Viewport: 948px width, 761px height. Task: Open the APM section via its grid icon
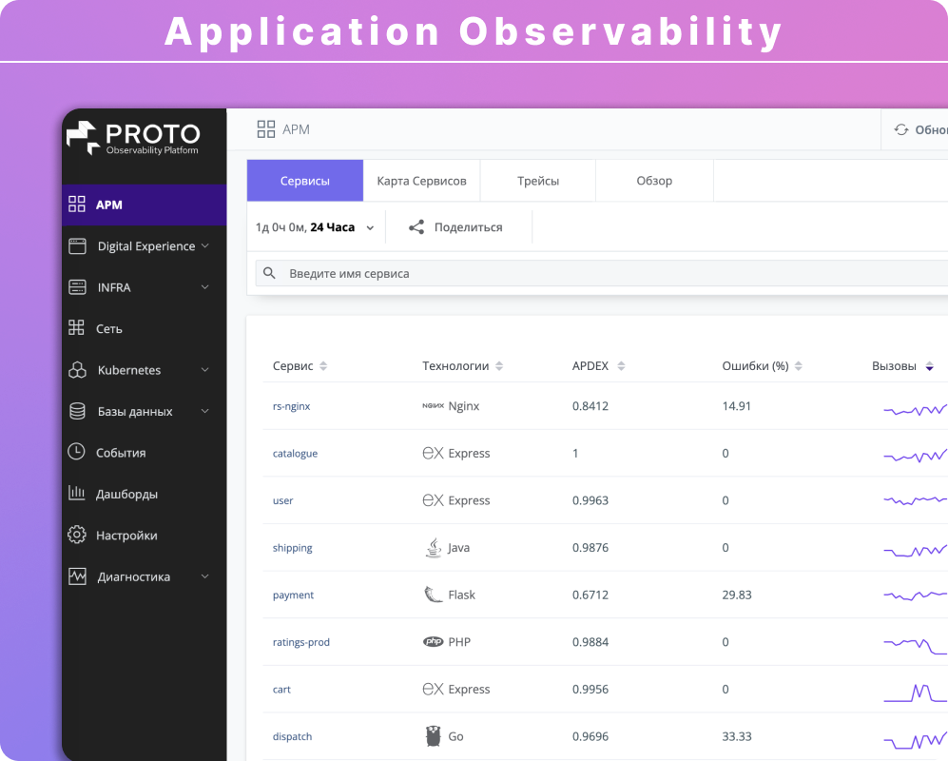[x=76, y=204]
